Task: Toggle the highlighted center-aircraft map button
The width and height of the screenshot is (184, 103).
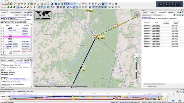Action: [32, 4]
